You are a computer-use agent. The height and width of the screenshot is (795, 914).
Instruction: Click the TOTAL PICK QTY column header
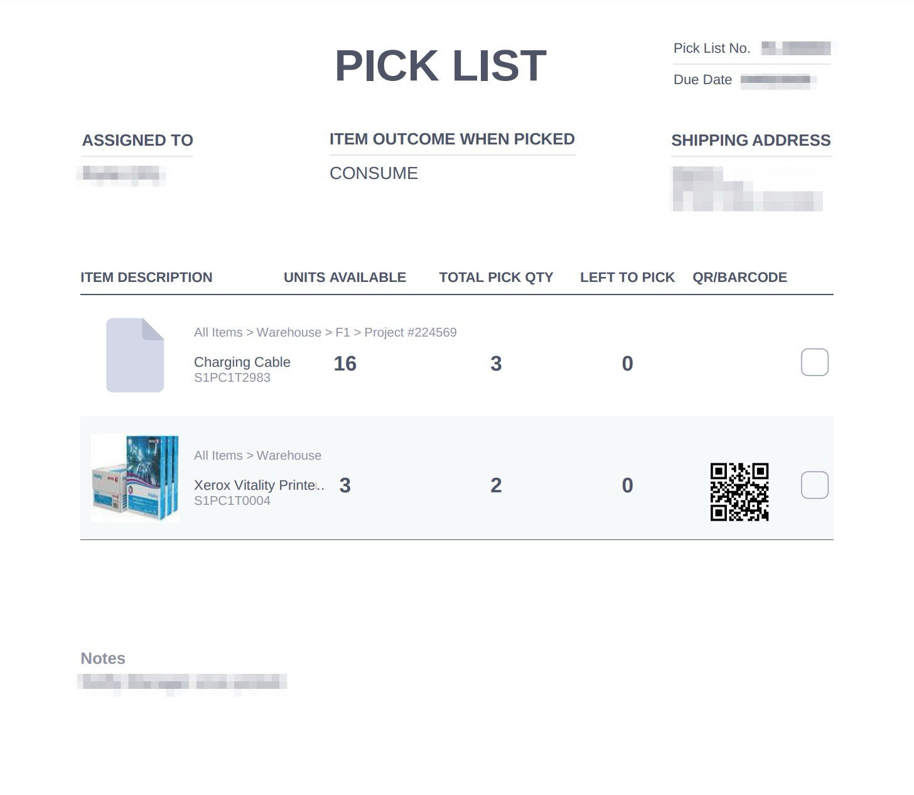click(x=496, y=278)
